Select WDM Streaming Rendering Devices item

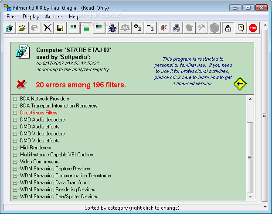coord(58,190)
